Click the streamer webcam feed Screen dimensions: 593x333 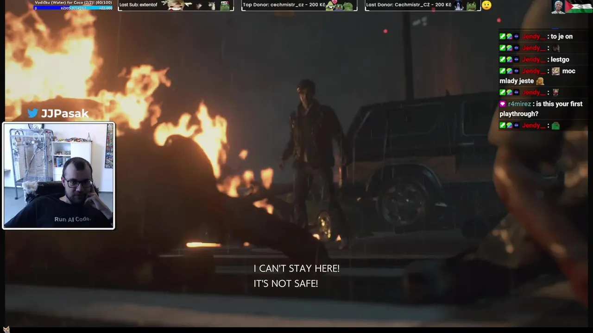58,175
